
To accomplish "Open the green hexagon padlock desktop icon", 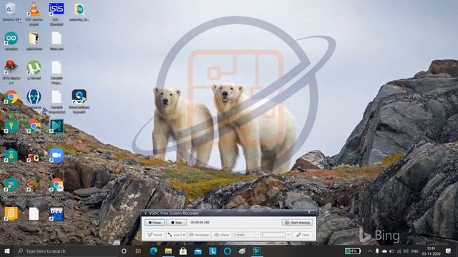I will click(x=11, y=156).
